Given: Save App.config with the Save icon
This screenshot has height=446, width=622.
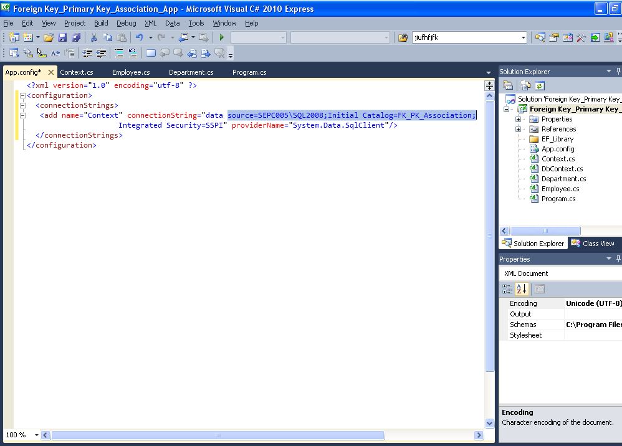Looking at the screenshot, I should click(62, 37).
